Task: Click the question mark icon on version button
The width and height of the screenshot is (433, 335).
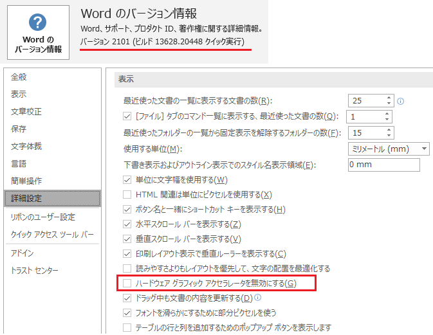Action: 37,23
